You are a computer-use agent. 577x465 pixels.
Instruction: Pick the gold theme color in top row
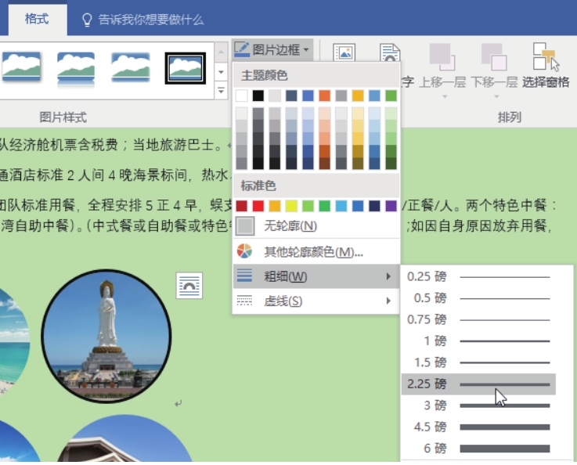click(x=358, y=96)
